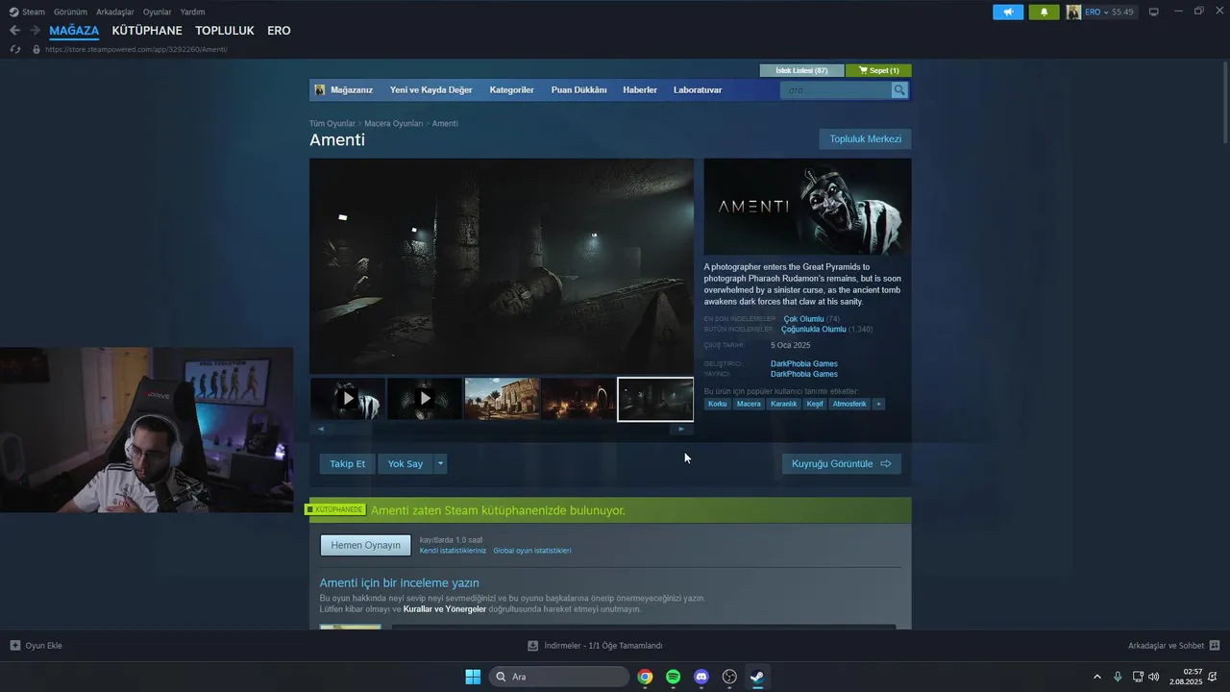The image size is (1230, 692).
Task: Open DarkPhobia Games developer link
Action: click(x=804, y=364)
